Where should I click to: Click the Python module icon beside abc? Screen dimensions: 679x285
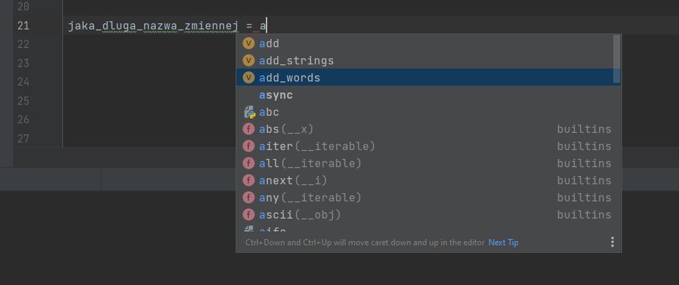tap(249, 112)
